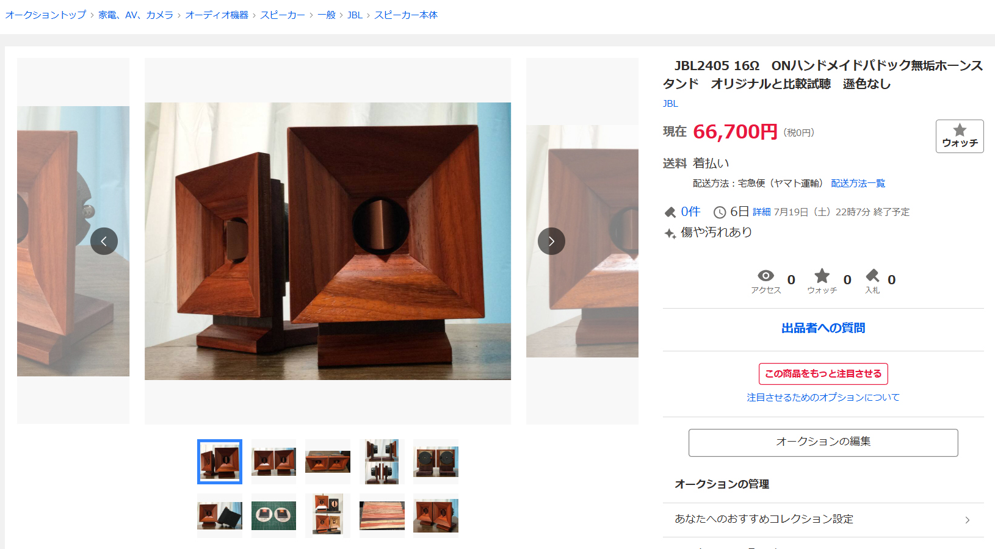This screenshot has width=995, height=549.
Task: Select the green cutting mat thumbnail
Action: pos(273,515)
